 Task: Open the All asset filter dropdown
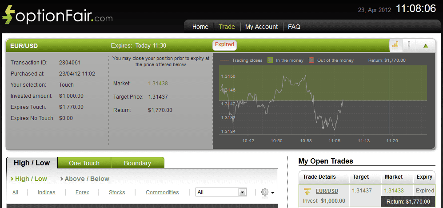tap(221, 192)
